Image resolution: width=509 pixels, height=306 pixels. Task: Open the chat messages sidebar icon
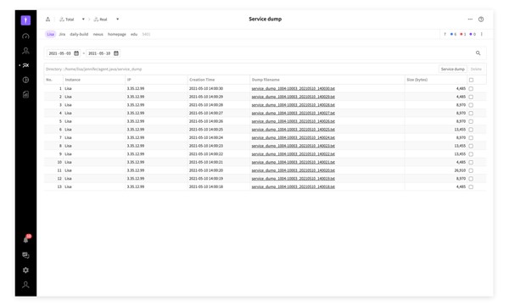click(x=25, y=255)
